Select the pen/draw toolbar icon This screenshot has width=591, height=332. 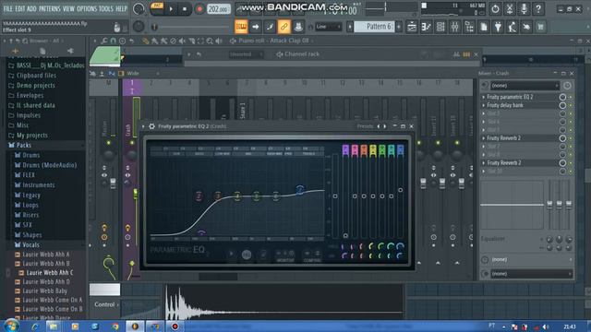click(x=270, y=27)
